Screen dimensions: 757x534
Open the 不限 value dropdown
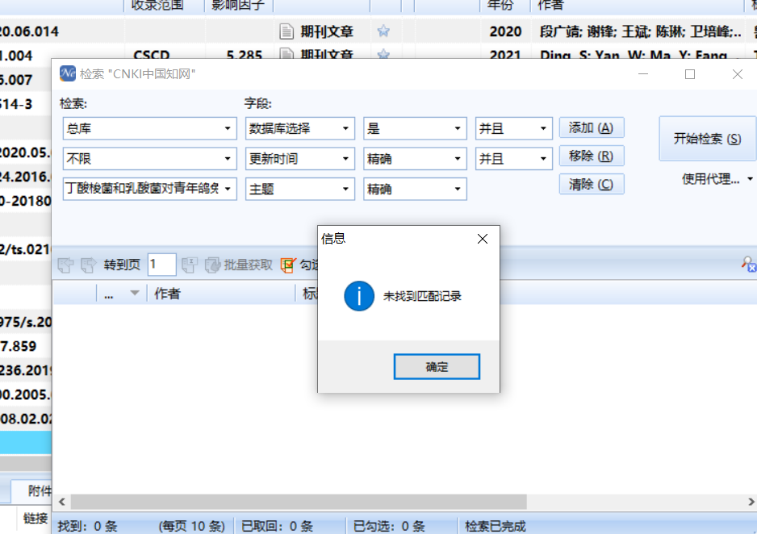(228, 159)
